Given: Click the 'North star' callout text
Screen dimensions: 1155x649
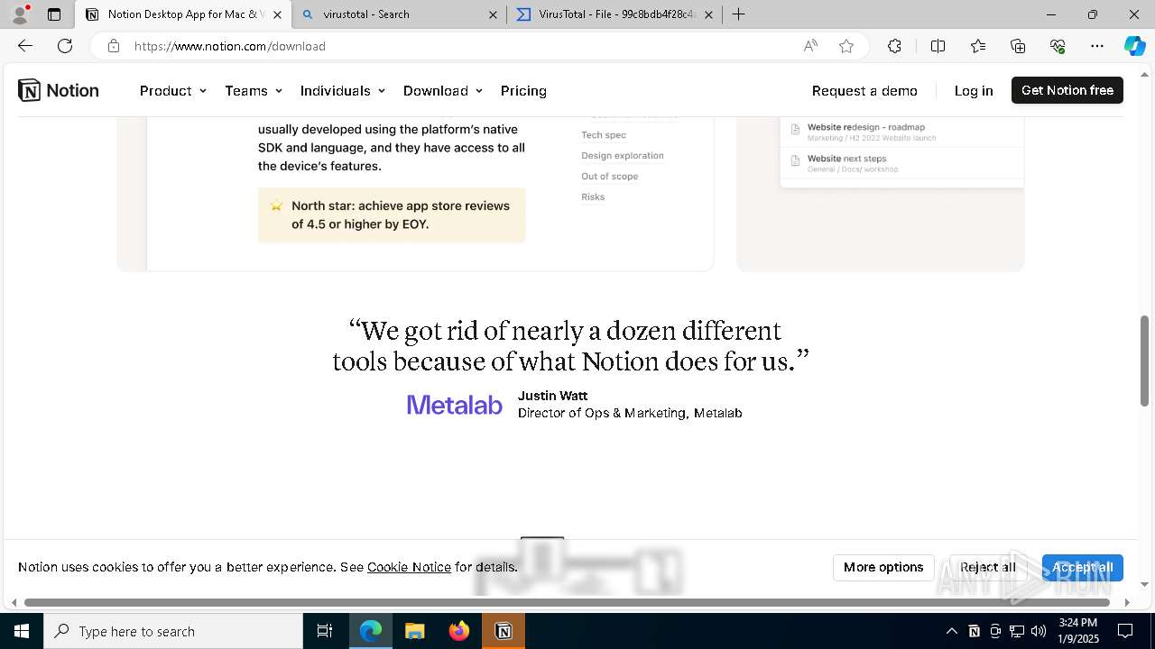Looking at the screenshot, I should pos(401,215).
